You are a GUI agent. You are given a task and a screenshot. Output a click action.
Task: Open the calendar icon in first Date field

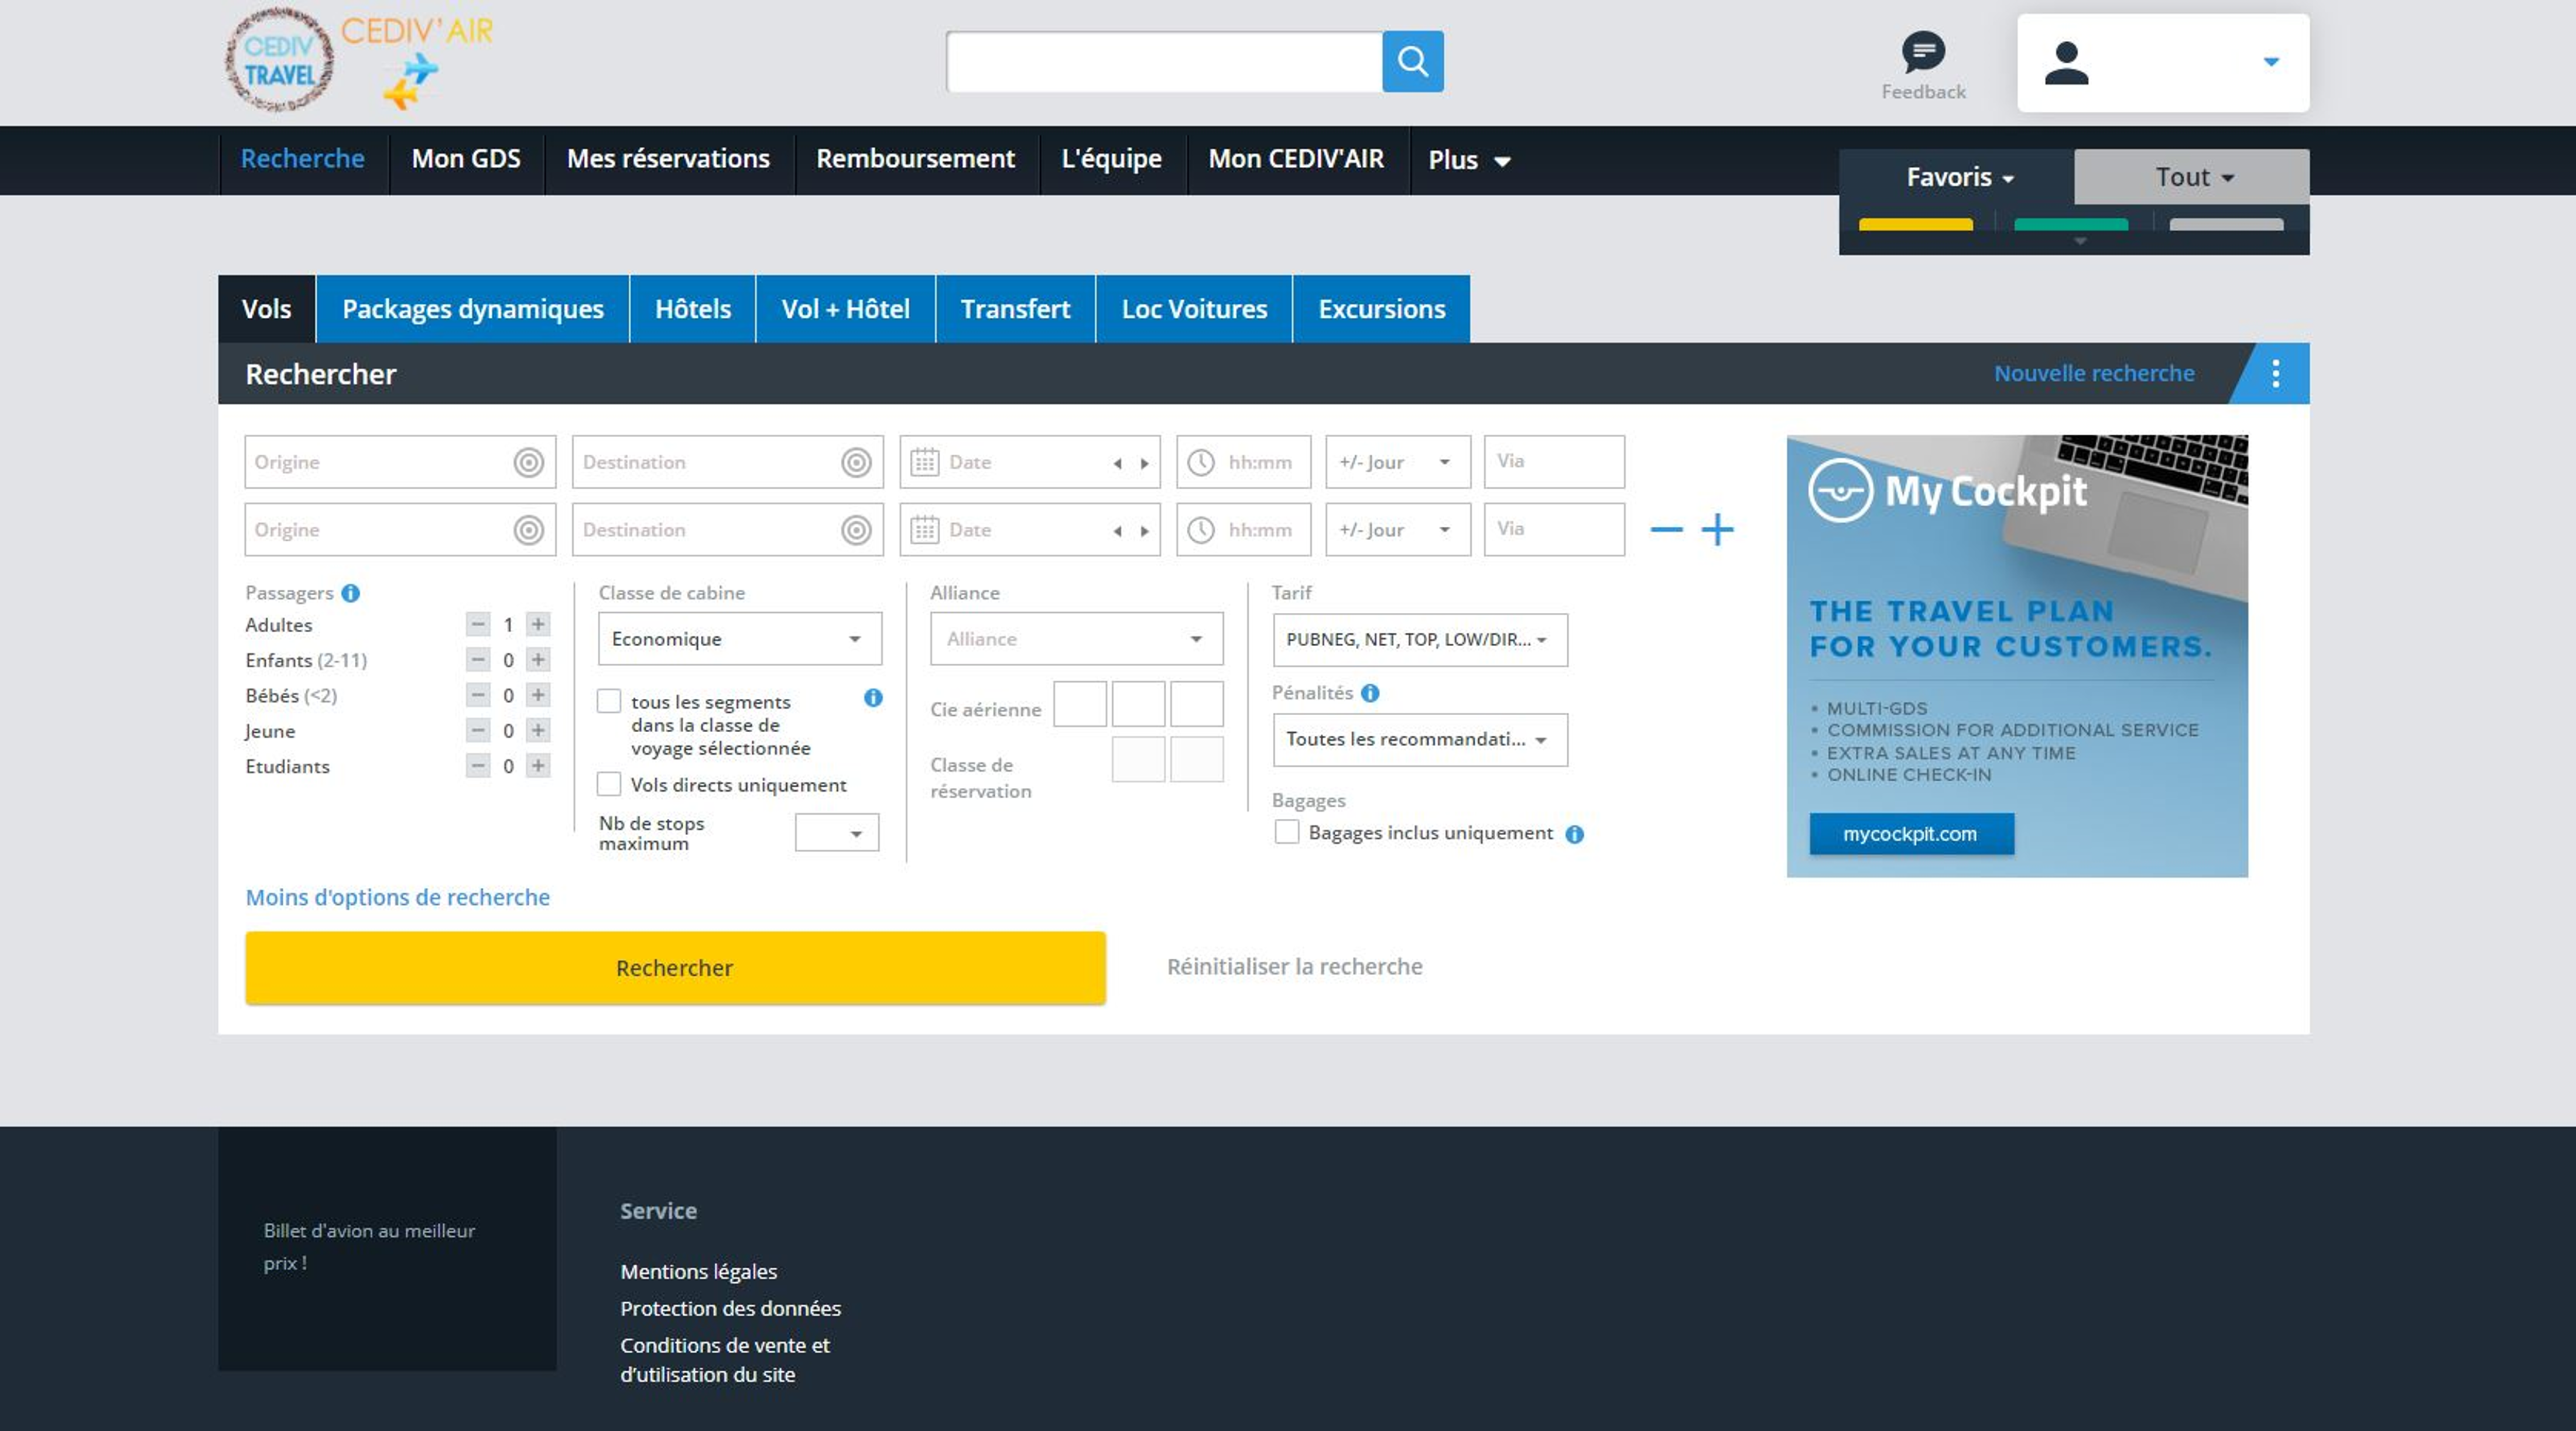[924, 462]
